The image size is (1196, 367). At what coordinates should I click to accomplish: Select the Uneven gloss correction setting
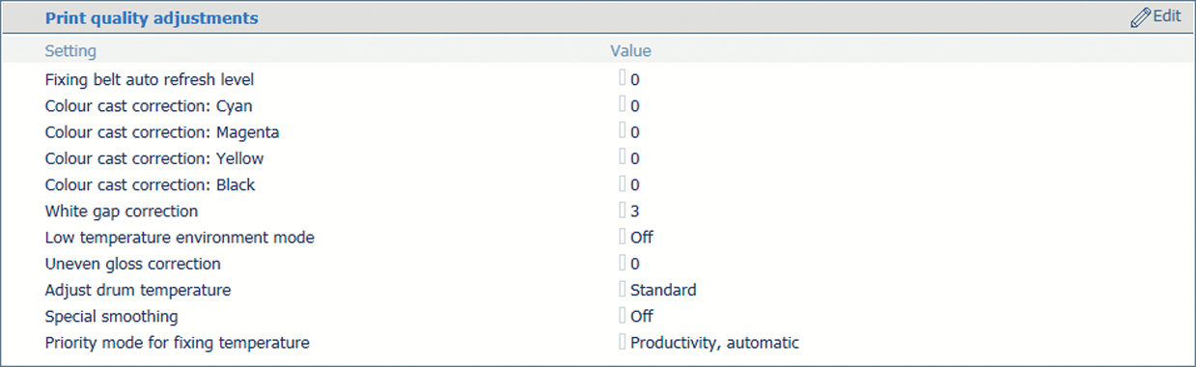[x=132, y=263]
